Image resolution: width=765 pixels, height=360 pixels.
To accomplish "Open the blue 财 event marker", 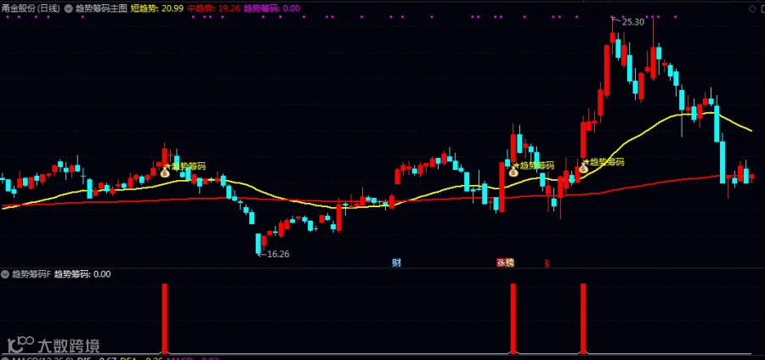I will (x=397, y=263).
